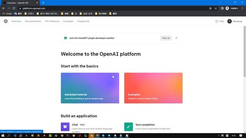Open the Windows Start menu

pos(3,135)
